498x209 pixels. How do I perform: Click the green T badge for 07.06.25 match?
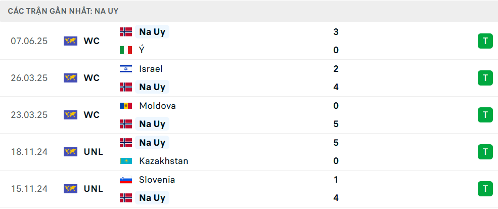485,40
